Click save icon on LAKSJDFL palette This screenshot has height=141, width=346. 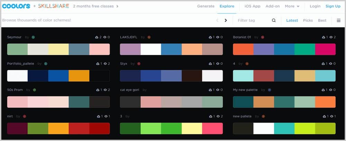coord(210,37)
